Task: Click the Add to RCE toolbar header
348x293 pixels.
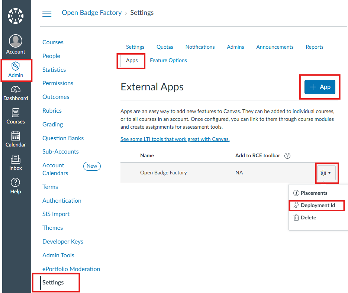Action: tap(257, 155)
